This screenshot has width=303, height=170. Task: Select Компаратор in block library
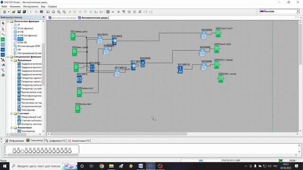28,131
